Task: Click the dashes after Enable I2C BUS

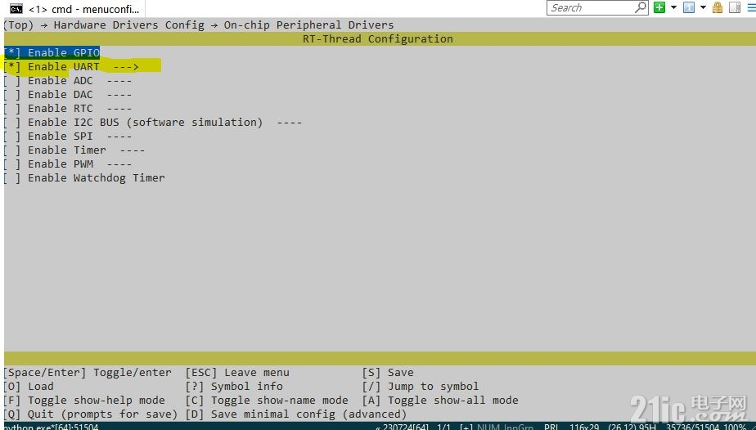Action: pos(290,123)
